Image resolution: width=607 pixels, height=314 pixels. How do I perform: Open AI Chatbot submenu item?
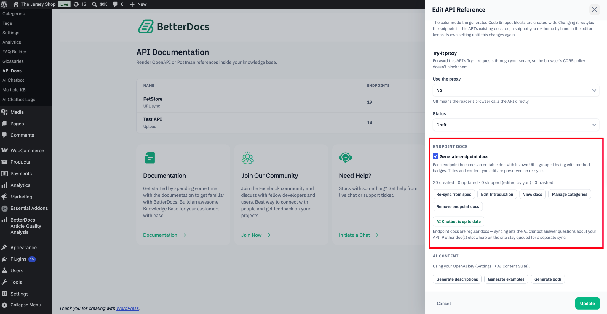(x=13, y=80)
